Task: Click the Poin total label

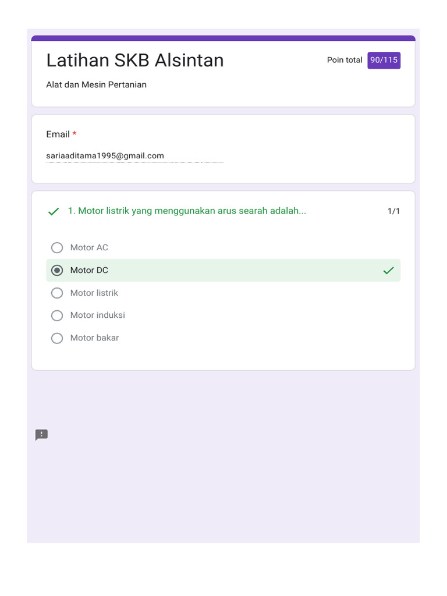Action: 345,60
